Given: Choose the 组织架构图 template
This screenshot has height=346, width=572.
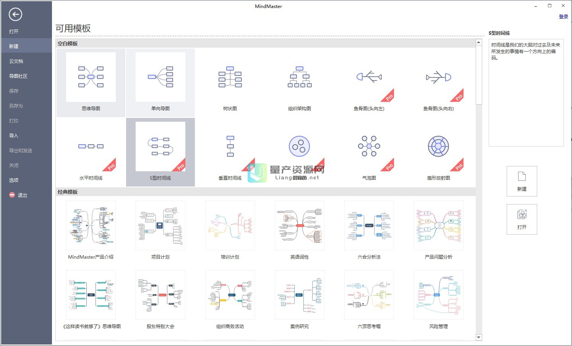Looking at the screenshot, I should tap(300, 82).
